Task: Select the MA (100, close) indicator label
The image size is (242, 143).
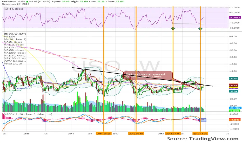Action: point(15,58)
